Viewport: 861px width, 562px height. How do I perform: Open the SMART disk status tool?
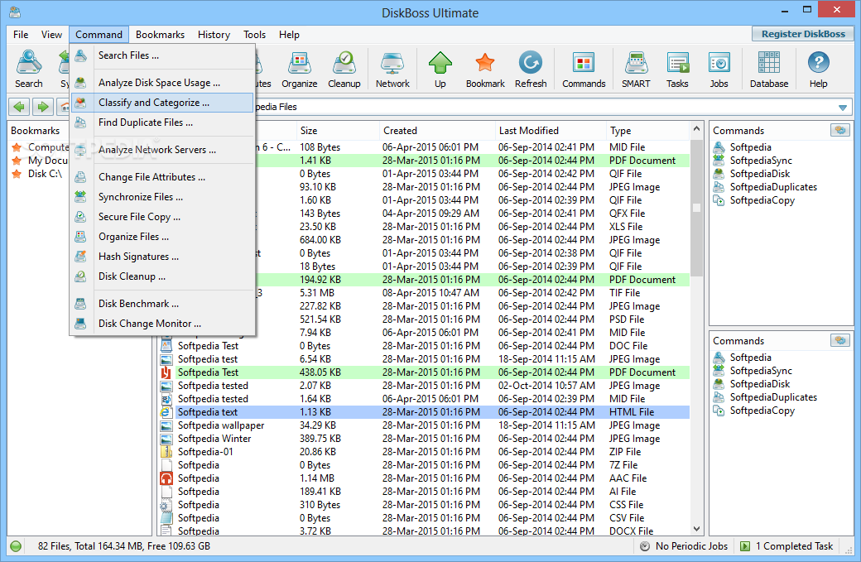636,69
